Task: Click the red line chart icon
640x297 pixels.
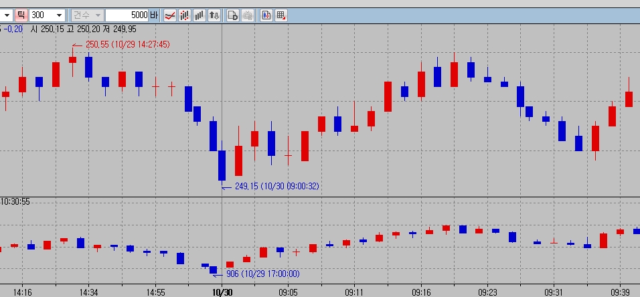Action: pos(169,15)
